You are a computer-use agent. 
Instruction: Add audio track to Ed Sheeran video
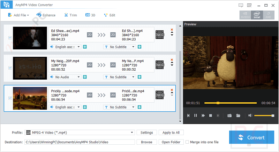pos(85,47)
